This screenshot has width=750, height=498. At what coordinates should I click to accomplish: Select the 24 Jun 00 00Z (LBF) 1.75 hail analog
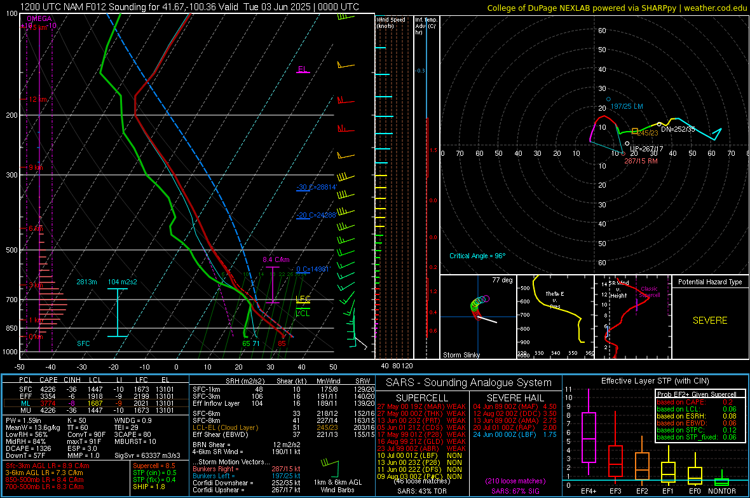click(515, 434)
